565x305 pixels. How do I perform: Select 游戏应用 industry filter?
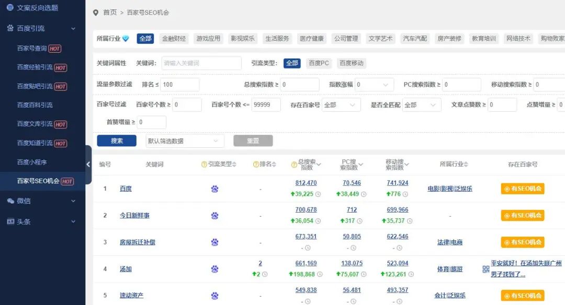pos(208,39)
